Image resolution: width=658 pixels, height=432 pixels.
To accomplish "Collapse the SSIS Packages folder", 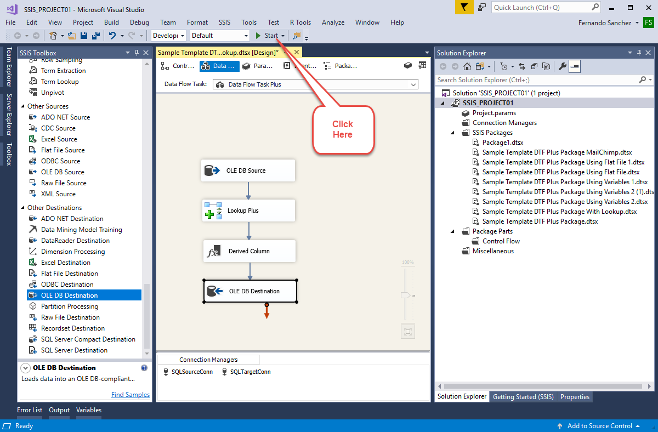I will tap(452, 133).
